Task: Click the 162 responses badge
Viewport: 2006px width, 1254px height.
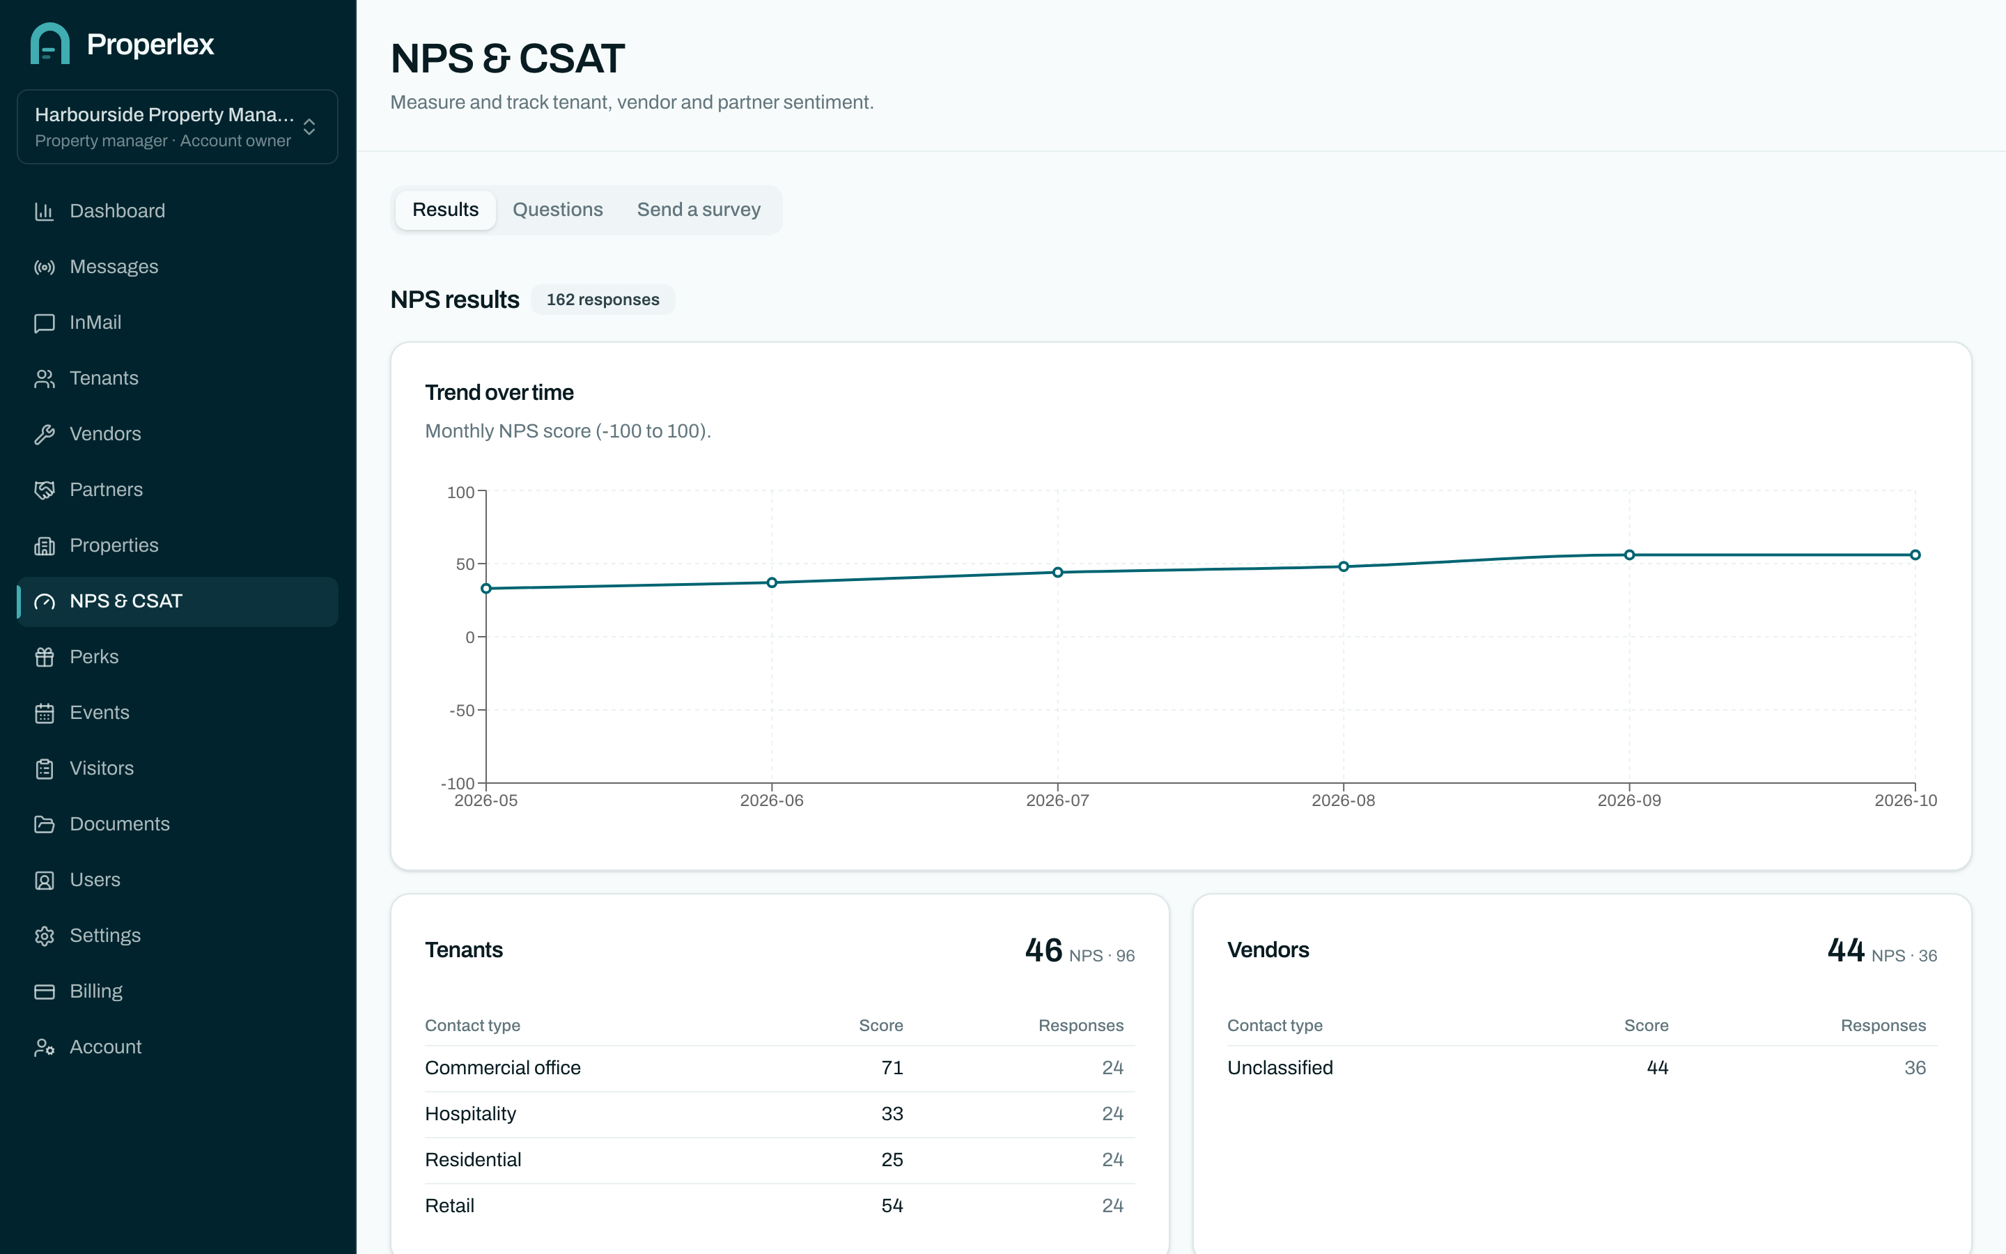Action: point(602,300)
